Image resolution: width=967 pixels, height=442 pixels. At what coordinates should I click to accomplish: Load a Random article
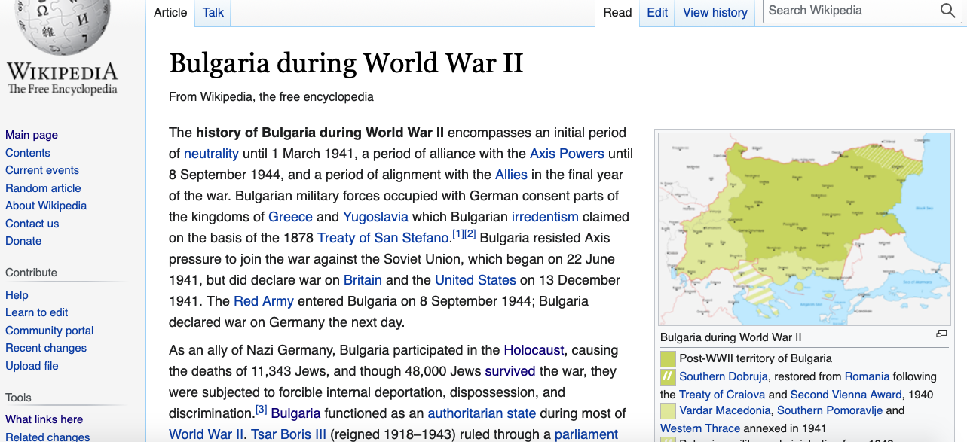pos(43,188)
